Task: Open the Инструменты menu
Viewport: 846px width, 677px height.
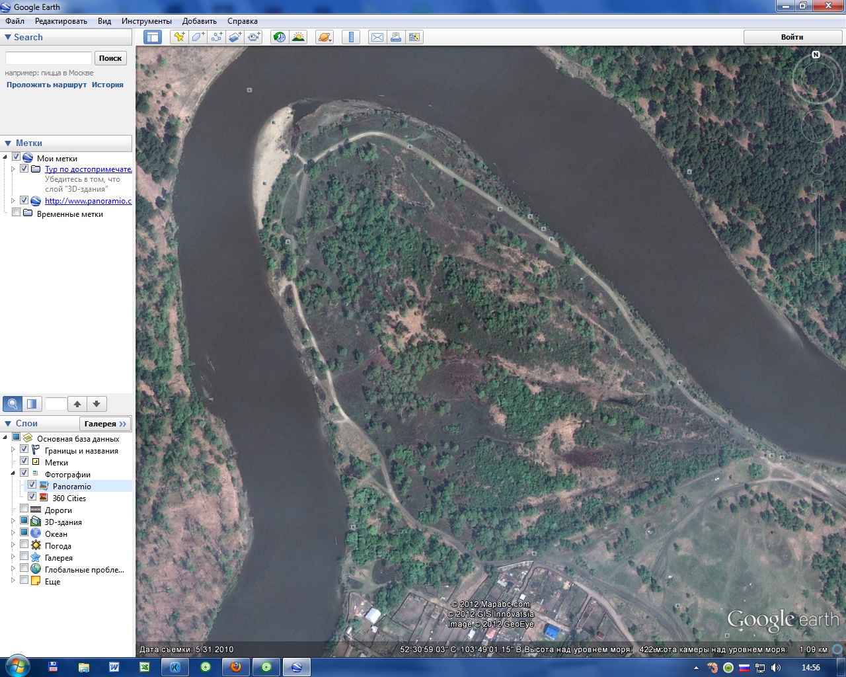Action: pos(146,21)
